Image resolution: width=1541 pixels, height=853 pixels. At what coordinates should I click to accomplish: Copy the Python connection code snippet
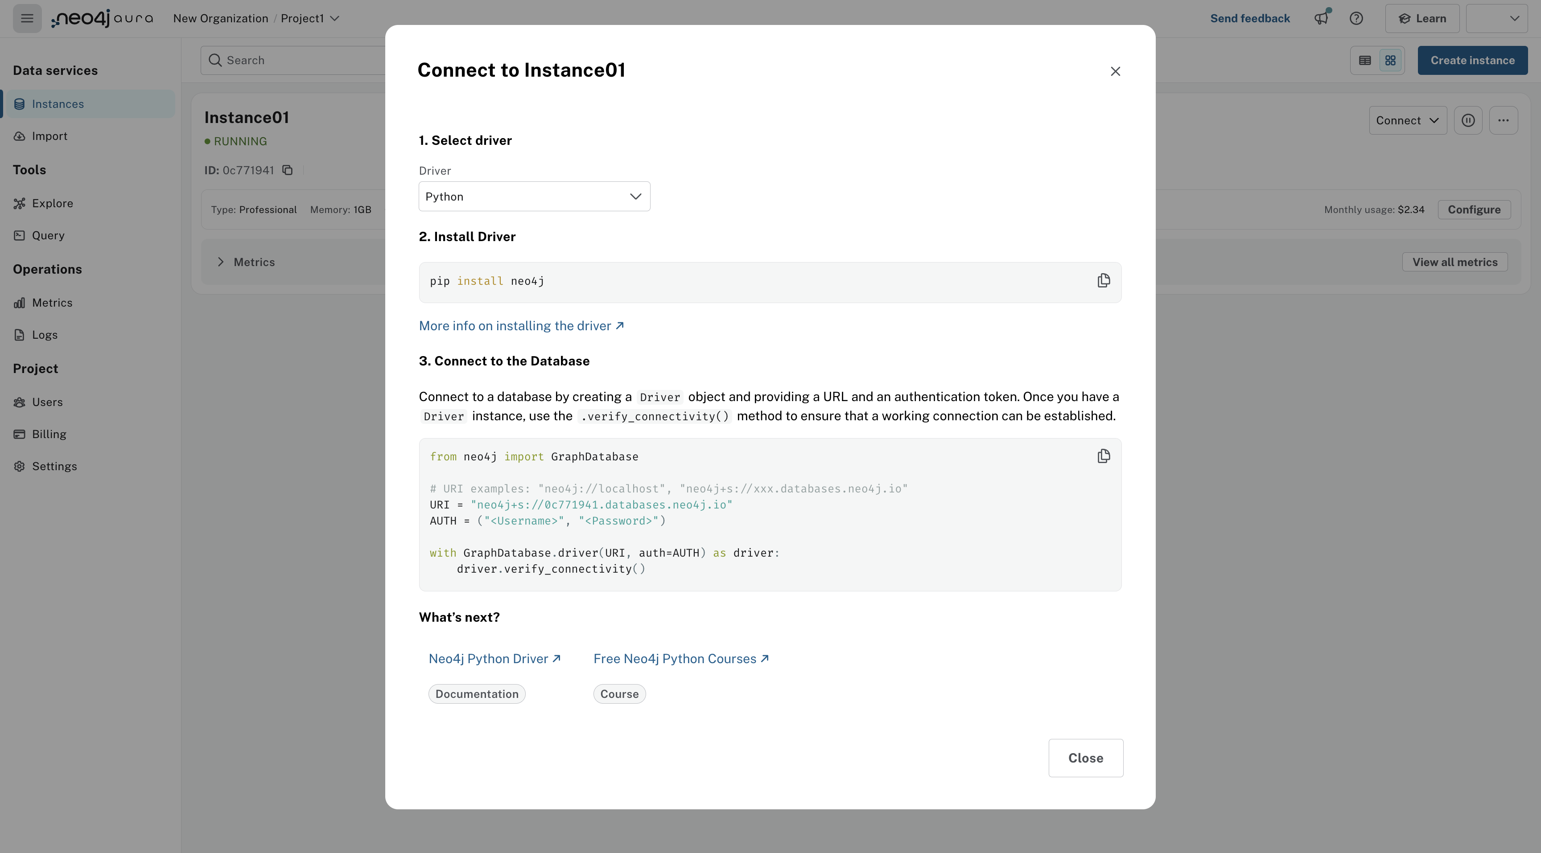tap(1103, 457)
